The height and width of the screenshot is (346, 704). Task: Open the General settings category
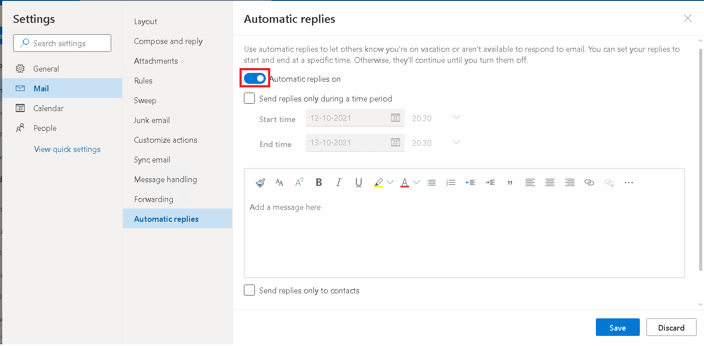click(62, 68)
